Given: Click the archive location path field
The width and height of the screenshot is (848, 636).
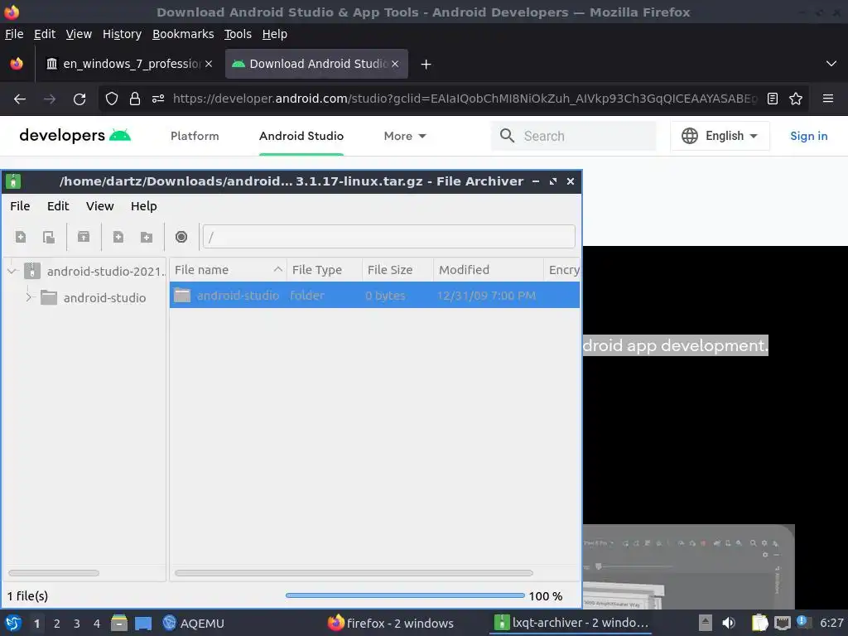Looking at the screenshot, I should click(x=389, y=237).
